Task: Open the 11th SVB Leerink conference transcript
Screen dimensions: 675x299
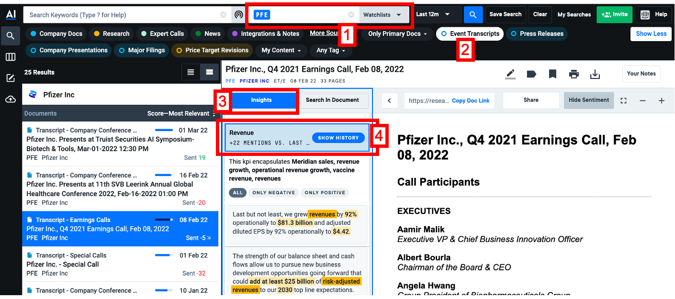Action: point(120,189)
